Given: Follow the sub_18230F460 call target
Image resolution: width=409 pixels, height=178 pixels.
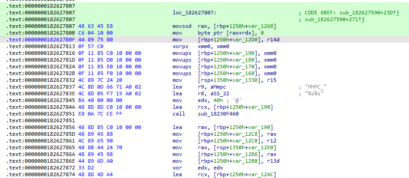Looking at the screenshot, I should pyautogui.click(x=218, y=114).
